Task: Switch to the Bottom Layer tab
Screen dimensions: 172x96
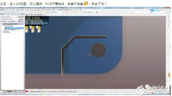Action: tap(42, 91)
